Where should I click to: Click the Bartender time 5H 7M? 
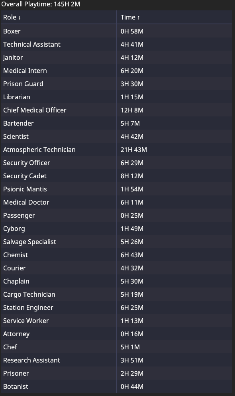coord(130,123)
